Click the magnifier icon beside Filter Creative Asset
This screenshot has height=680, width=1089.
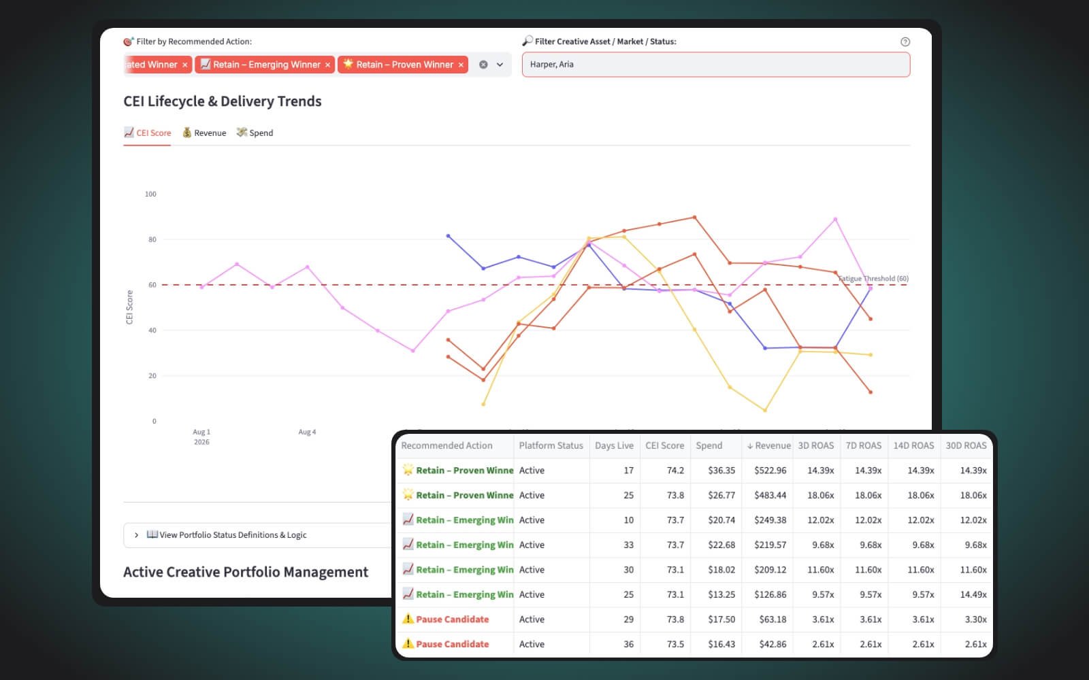point(527,41)
